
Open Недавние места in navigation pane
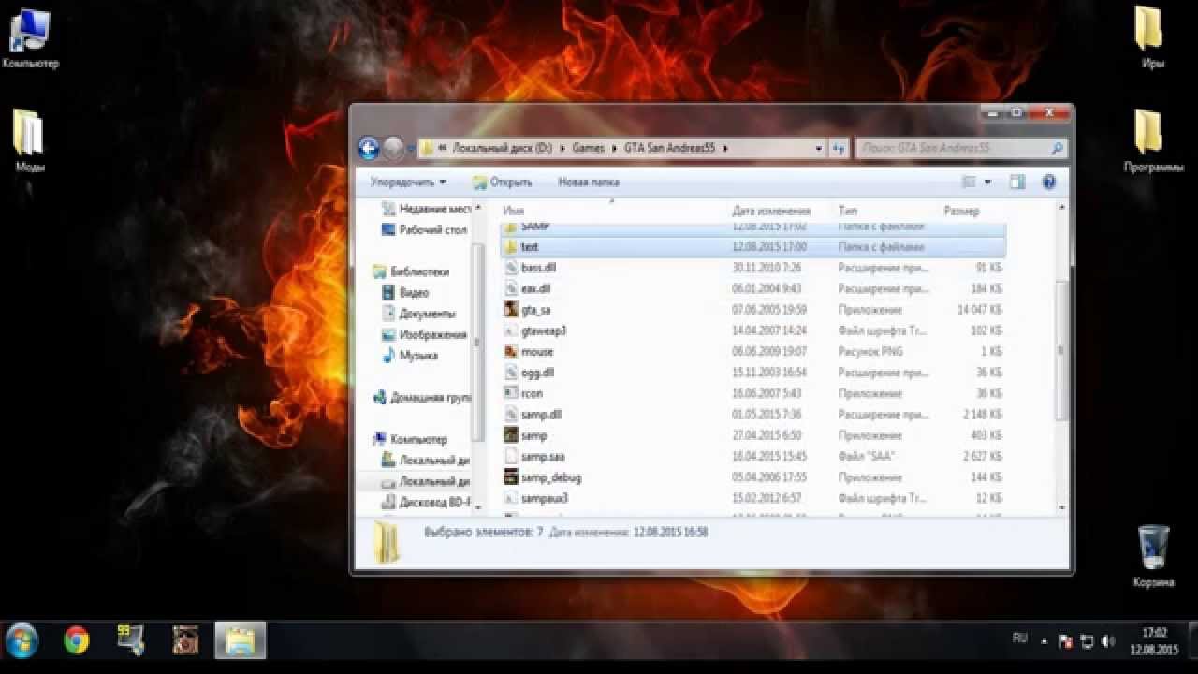[x=426, y=209]
